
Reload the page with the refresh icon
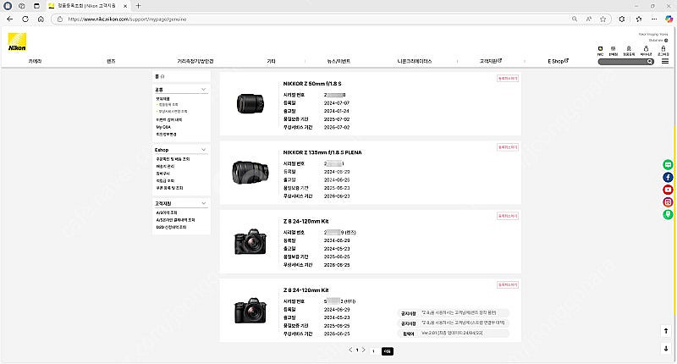[25, 19]
